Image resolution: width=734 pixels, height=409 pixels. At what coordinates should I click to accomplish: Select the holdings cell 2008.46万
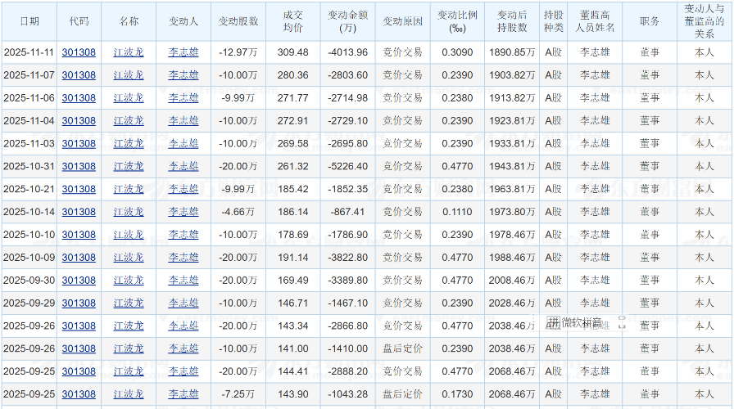click(512, 281)
